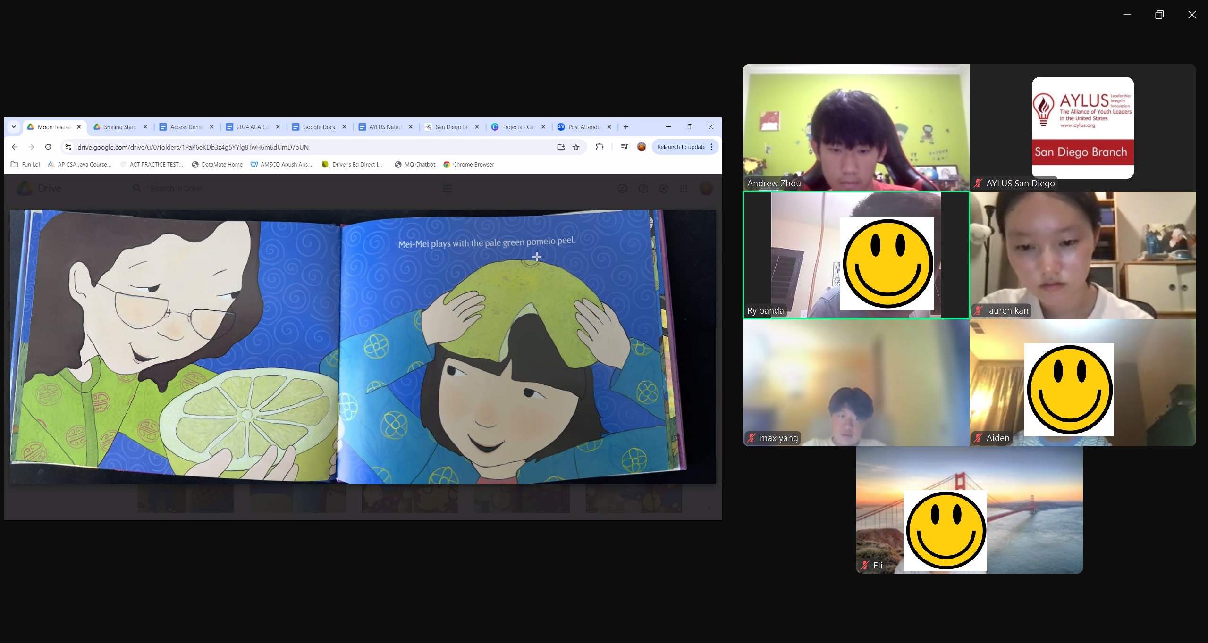The width and height of the screenshot is (1208, 643).
Task: Click the Search in Drive field
Action: [x=293, y=188]
